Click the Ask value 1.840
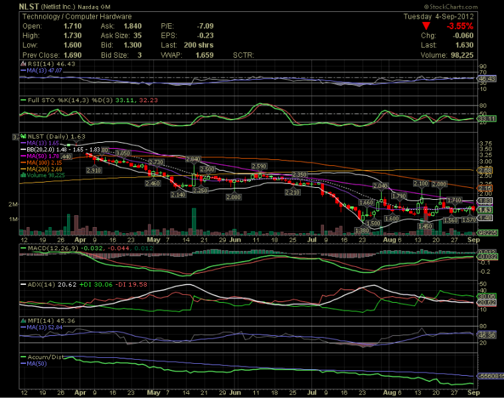 point(133,26)
